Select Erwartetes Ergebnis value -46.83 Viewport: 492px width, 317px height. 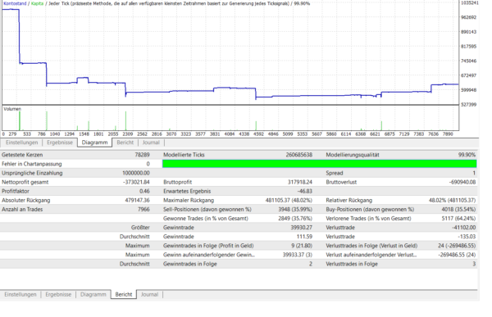coord(304,191)
